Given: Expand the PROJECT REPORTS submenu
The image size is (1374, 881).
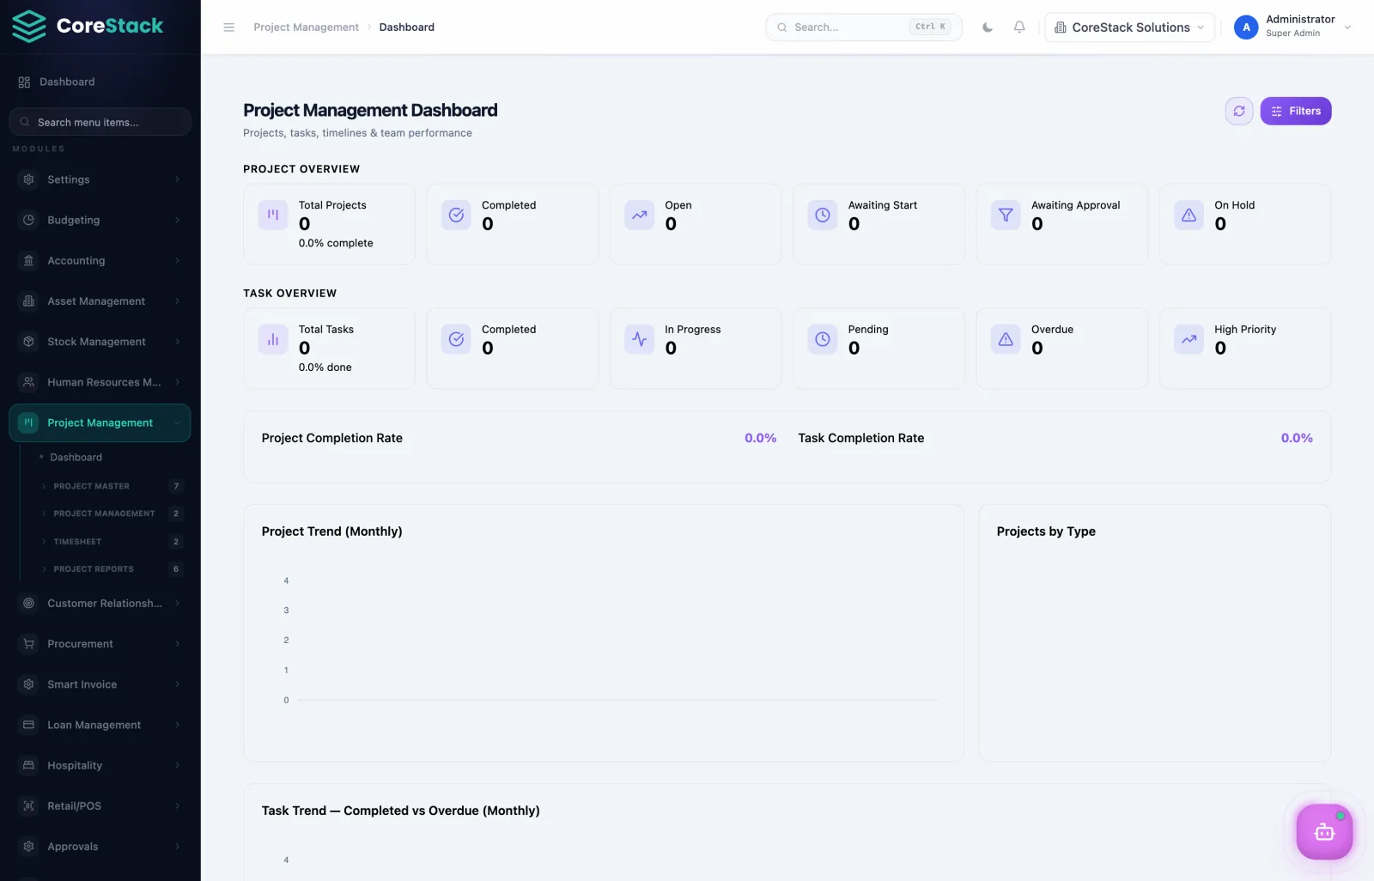Looking at the screenshot, I should point(112,569).
